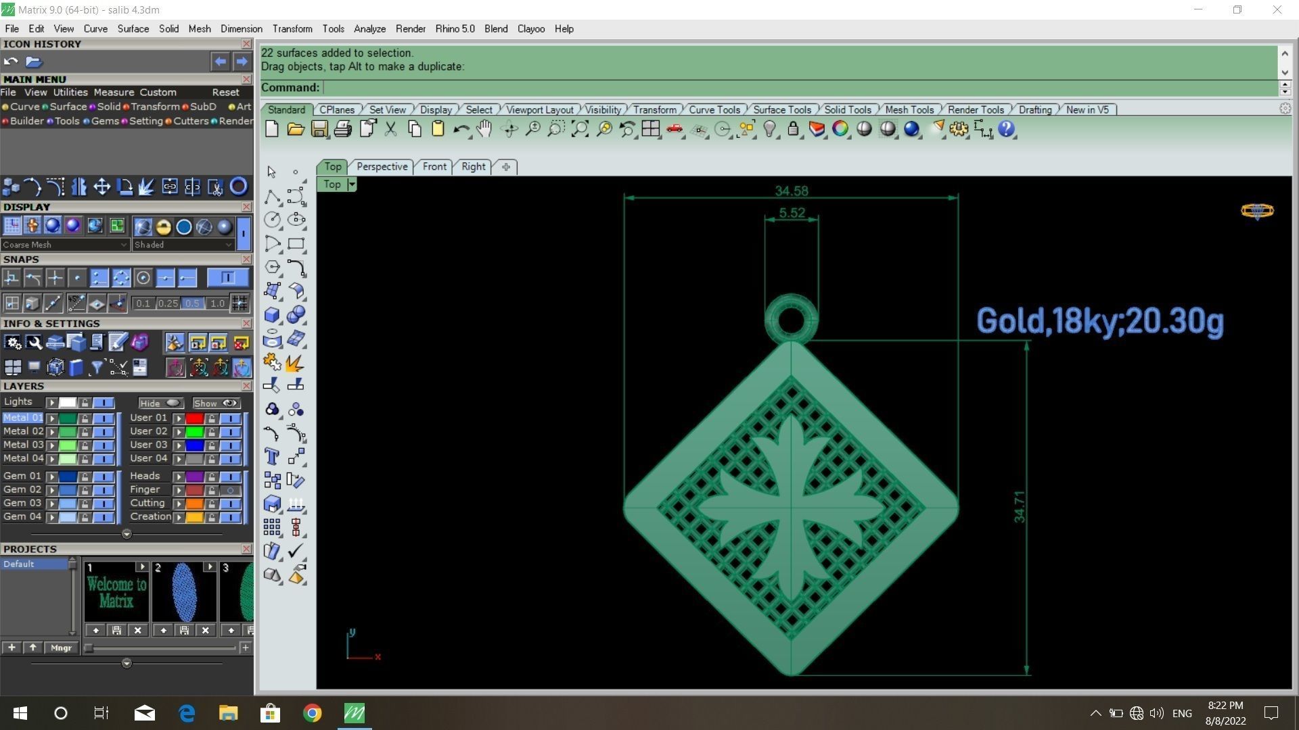Open the Shaded display mode dropdown

click(183, 245)
